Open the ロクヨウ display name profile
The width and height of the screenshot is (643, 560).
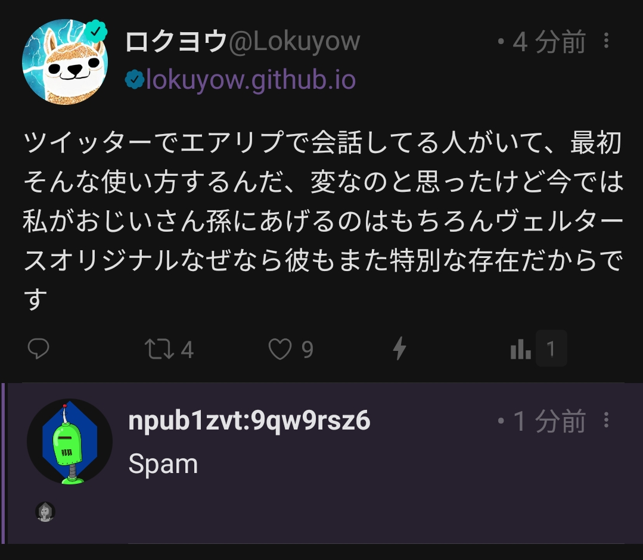[176, 42]
